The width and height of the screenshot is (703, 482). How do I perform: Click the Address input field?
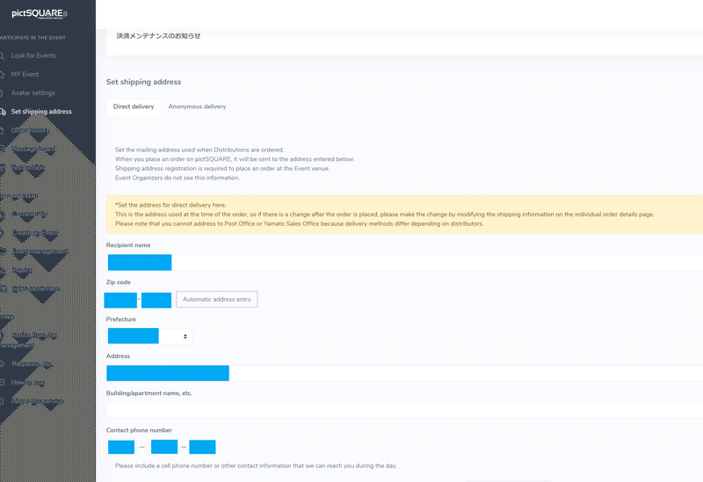coord(404,373)
